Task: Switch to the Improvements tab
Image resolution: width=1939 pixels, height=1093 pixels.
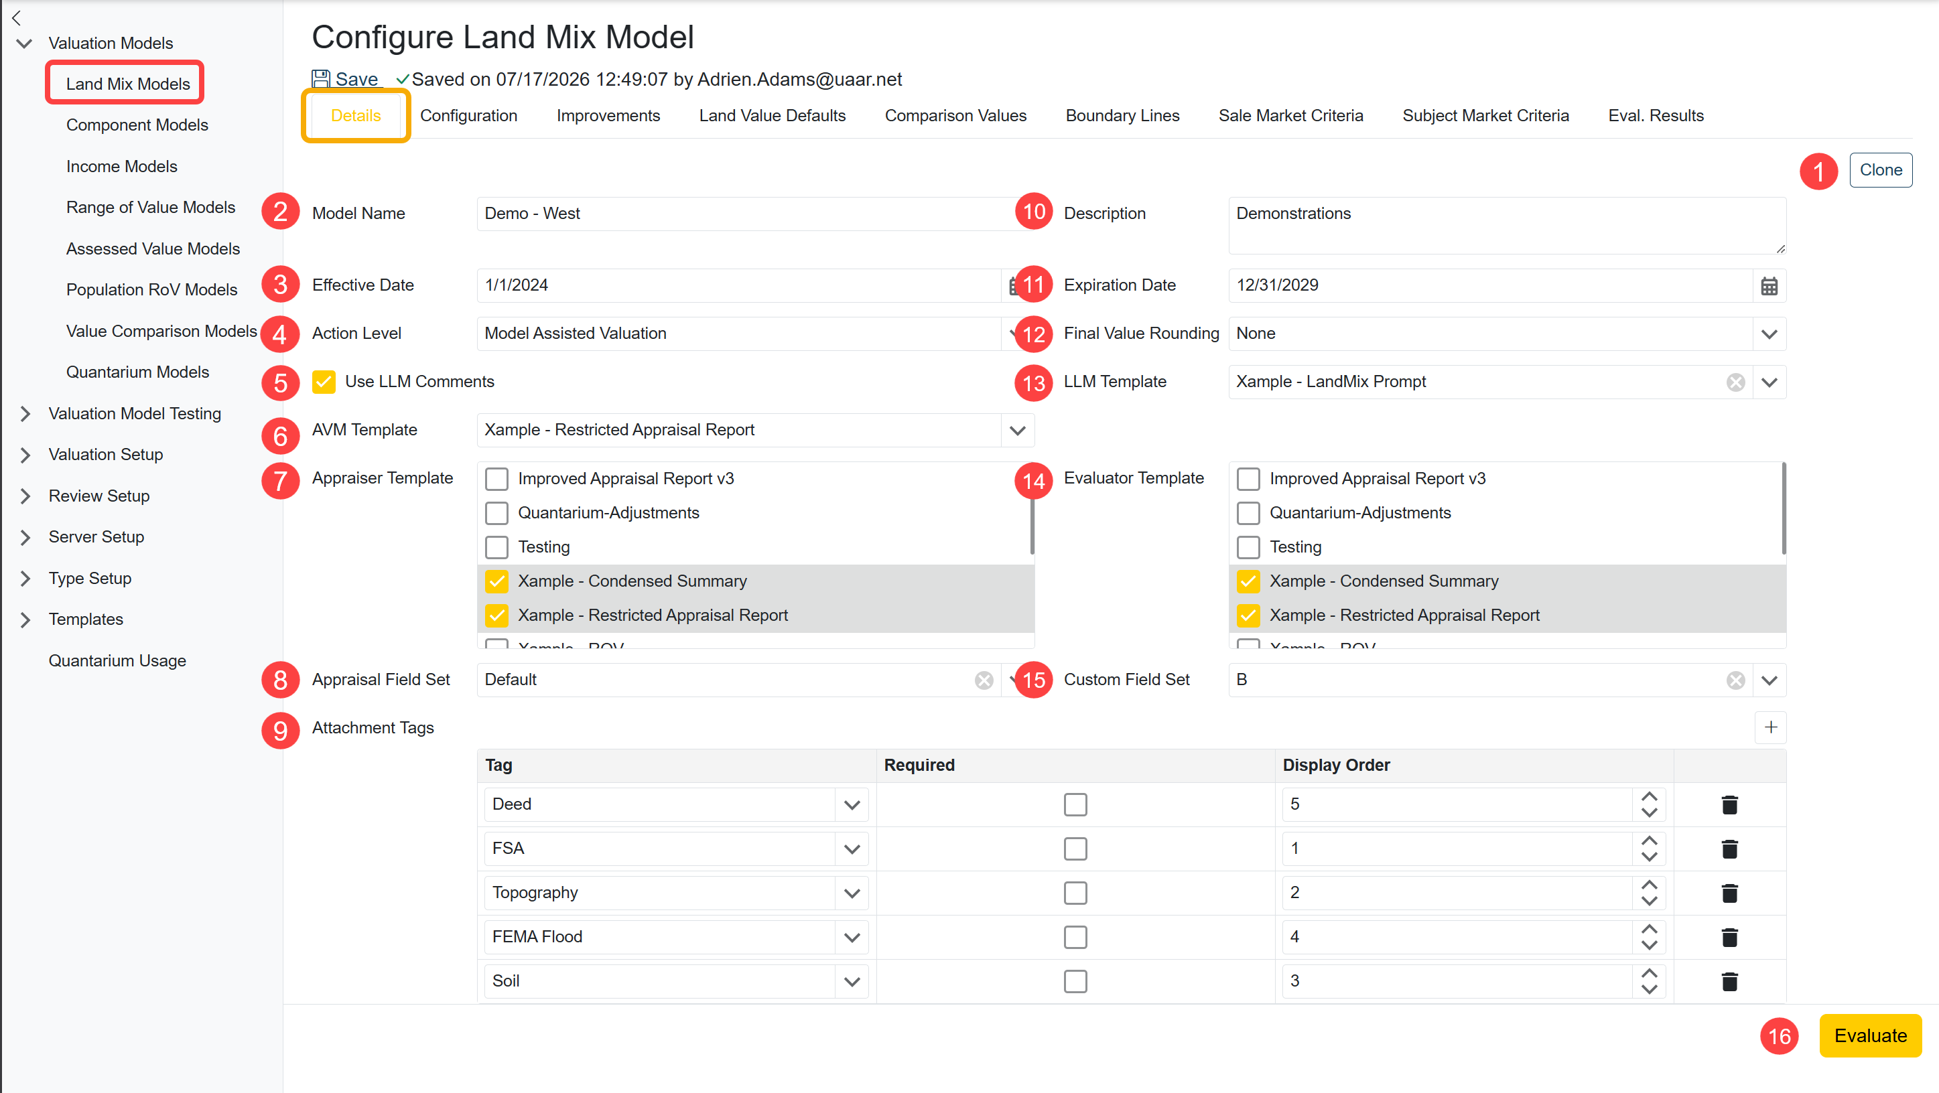Action: [x=608, y=116]
